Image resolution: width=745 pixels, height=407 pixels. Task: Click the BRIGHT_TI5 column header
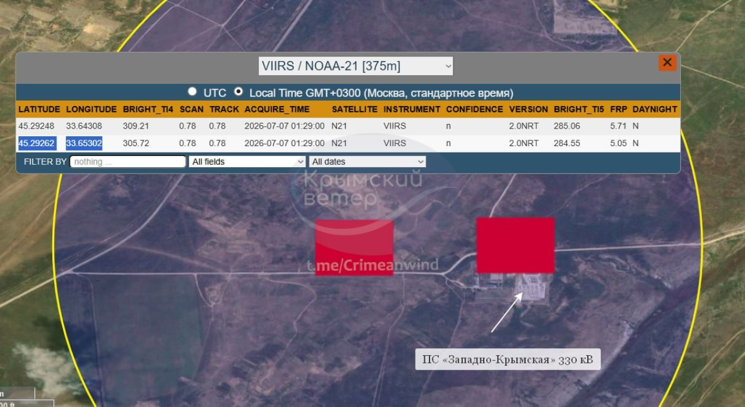[x=579, y=109]
